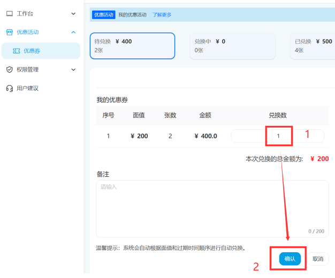Screen dimensions: 335x278
Task: Focus the 备注 remarks text area
Action: coord(212,208)
